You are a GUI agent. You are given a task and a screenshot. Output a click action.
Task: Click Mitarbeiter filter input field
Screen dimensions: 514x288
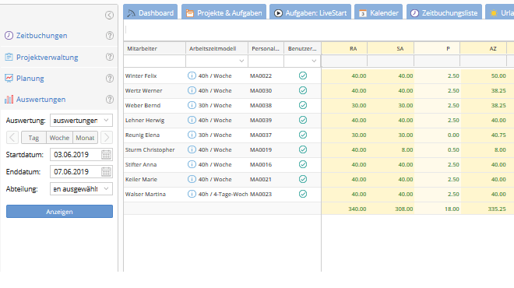tap(154, 61)
